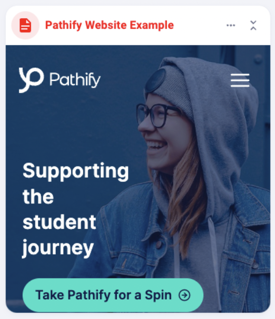275x319 pixels.
Task: Click the circular pink icon background
Action: click(26, 26)
